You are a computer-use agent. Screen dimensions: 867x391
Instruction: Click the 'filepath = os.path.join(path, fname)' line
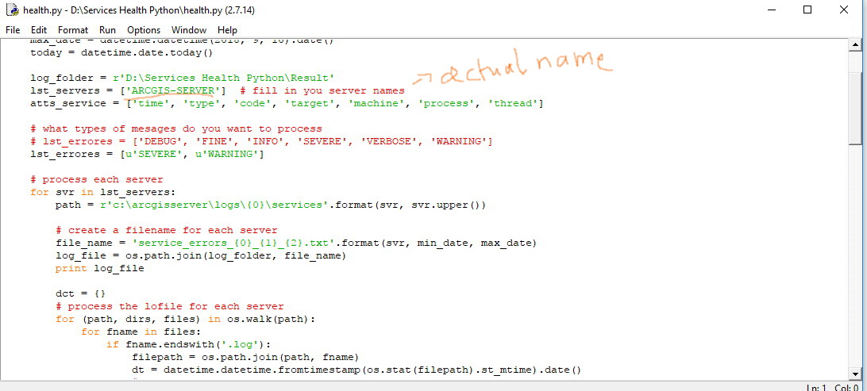(x=245, y=358)
